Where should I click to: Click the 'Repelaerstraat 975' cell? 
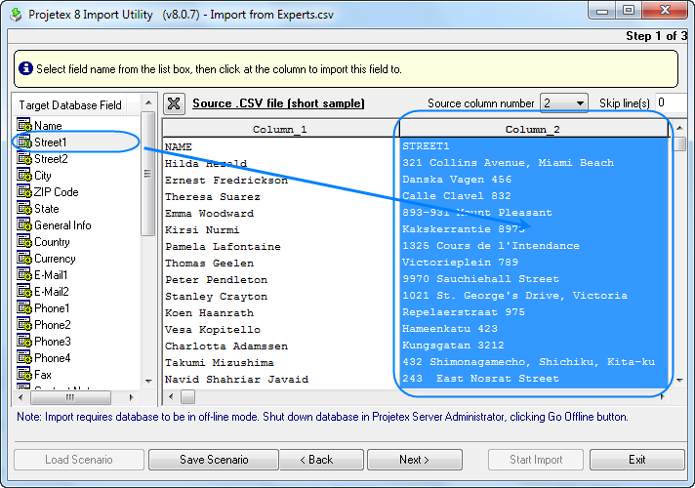coord(464,312)
